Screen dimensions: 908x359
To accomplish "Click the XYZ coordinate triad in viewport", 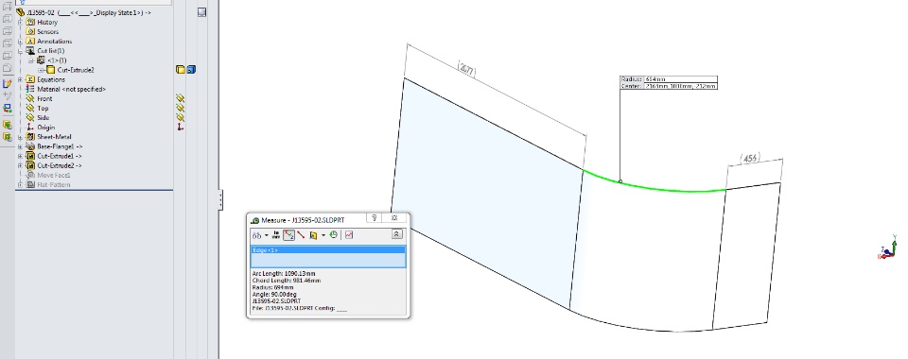I will pos(888,248).
